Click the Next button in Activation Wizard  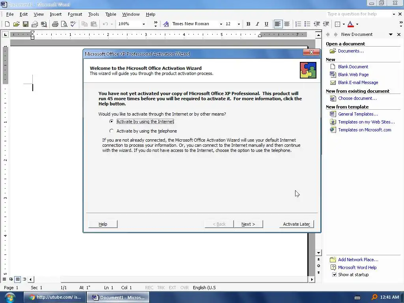248,224
